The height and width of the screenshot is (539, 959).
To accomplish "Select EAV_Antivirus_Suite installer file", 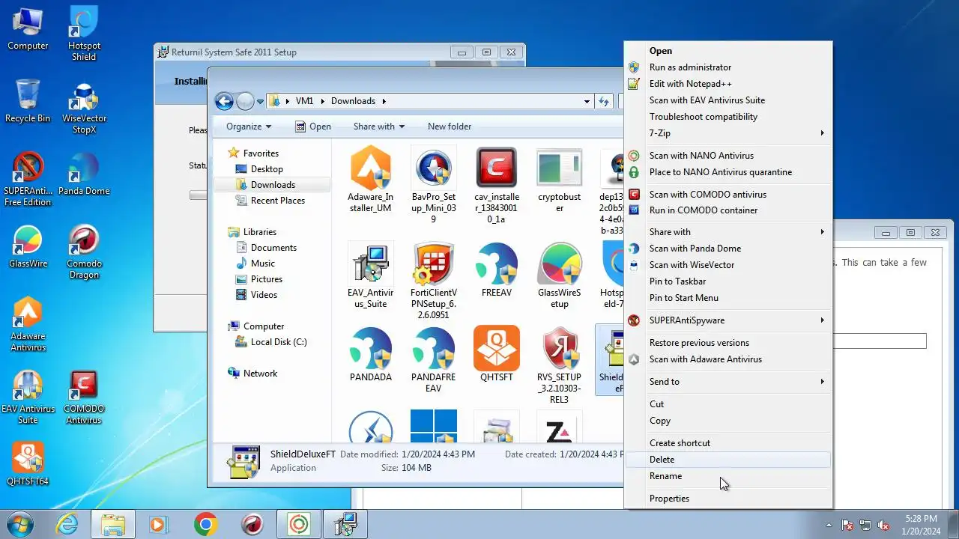I will (371, 275).
